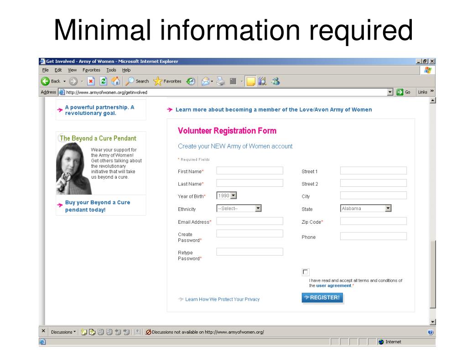Open the Favorites star toolbar button
The width and height of the screenshot is (467, 350).
(167, 81)
